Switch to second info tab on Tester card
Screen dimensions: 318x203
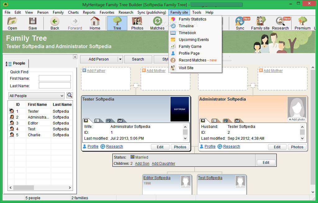(x=98, y=121)
